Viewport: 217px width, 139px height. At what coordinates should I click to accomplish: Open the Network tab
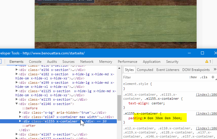click(x=87, y=62)
